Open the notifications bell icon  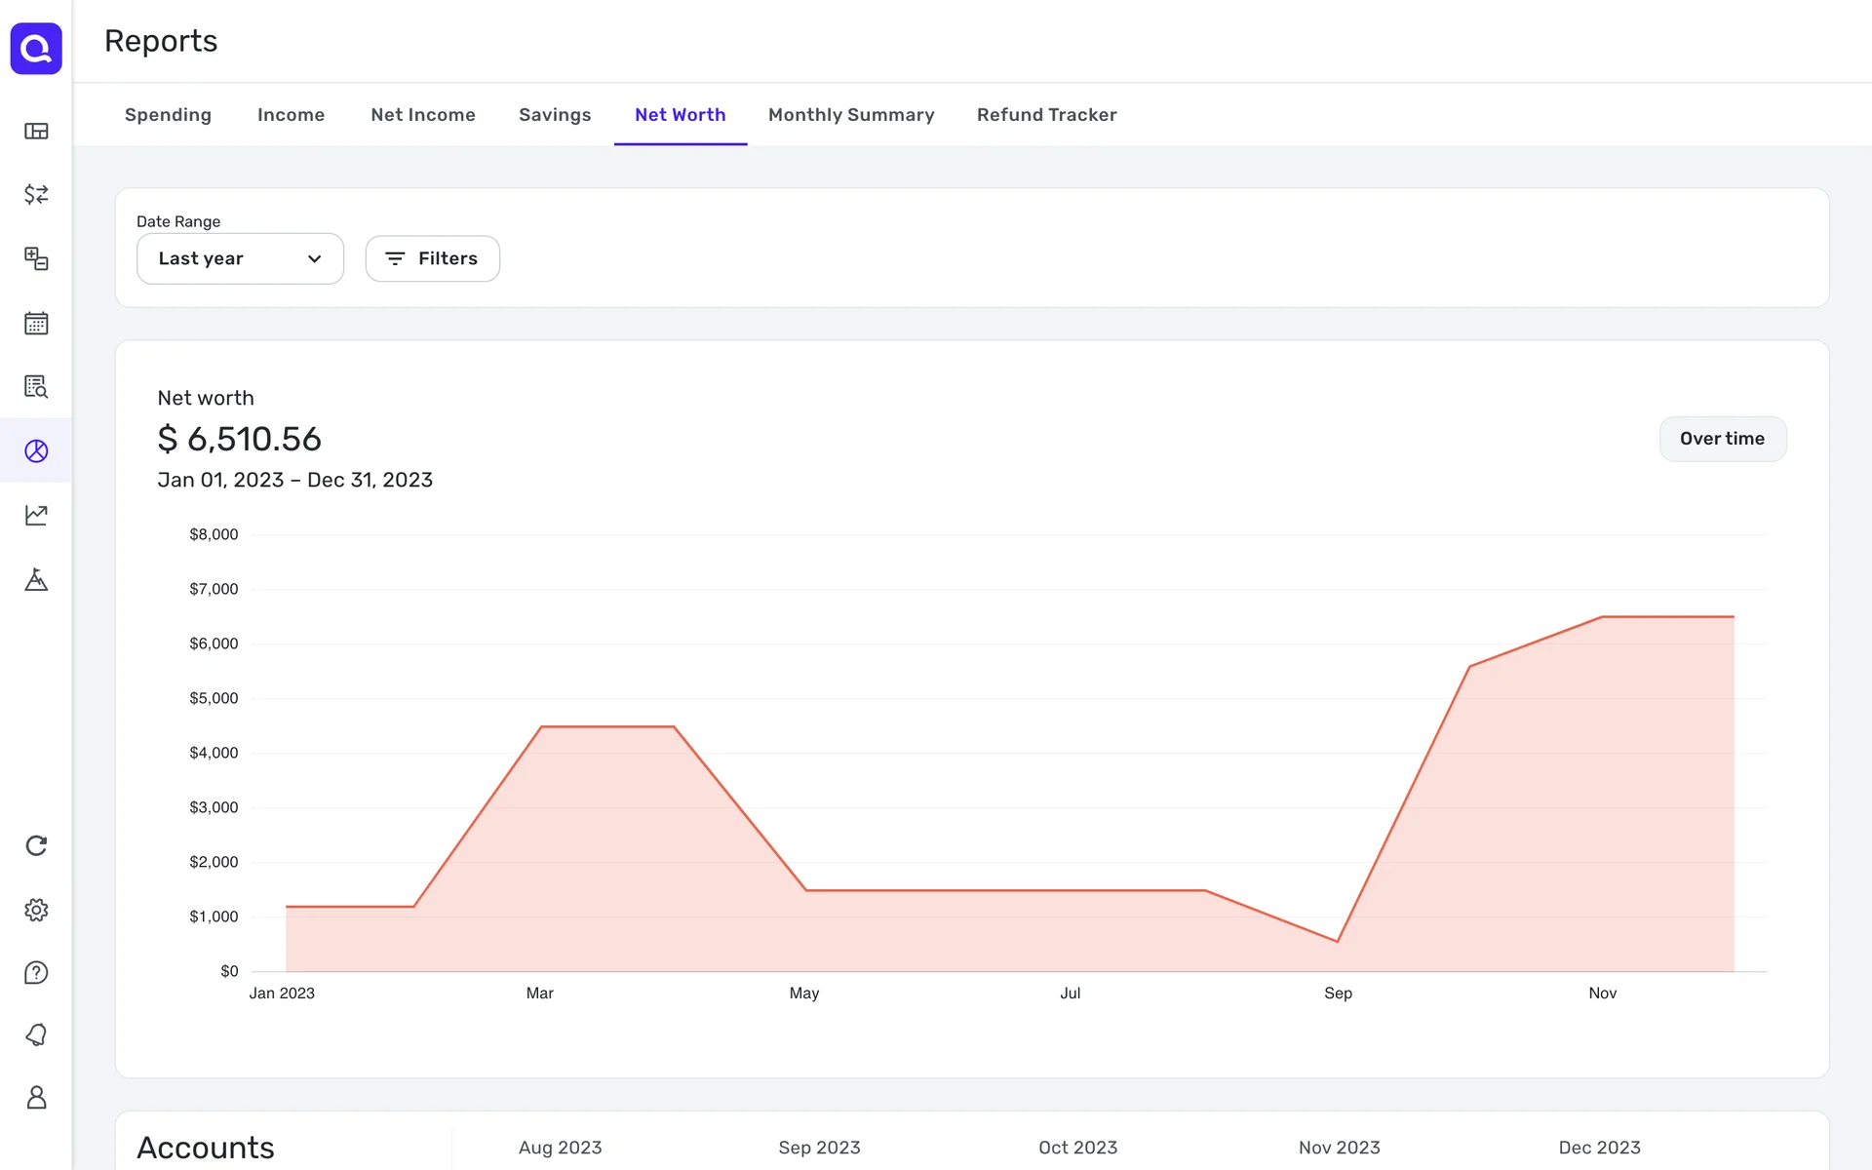[x=36, y=1034]
